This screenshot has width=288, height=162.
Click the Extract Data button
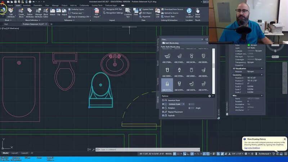click(x=168, y=17)
